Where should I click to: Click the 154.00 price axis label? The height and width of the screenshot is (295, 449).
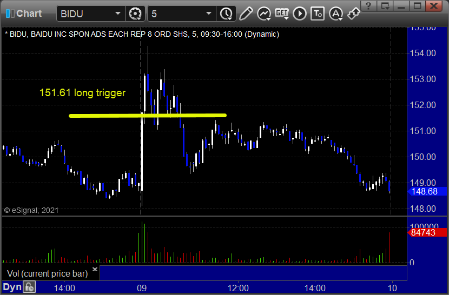pyautogui.click(x=422, y=53)
